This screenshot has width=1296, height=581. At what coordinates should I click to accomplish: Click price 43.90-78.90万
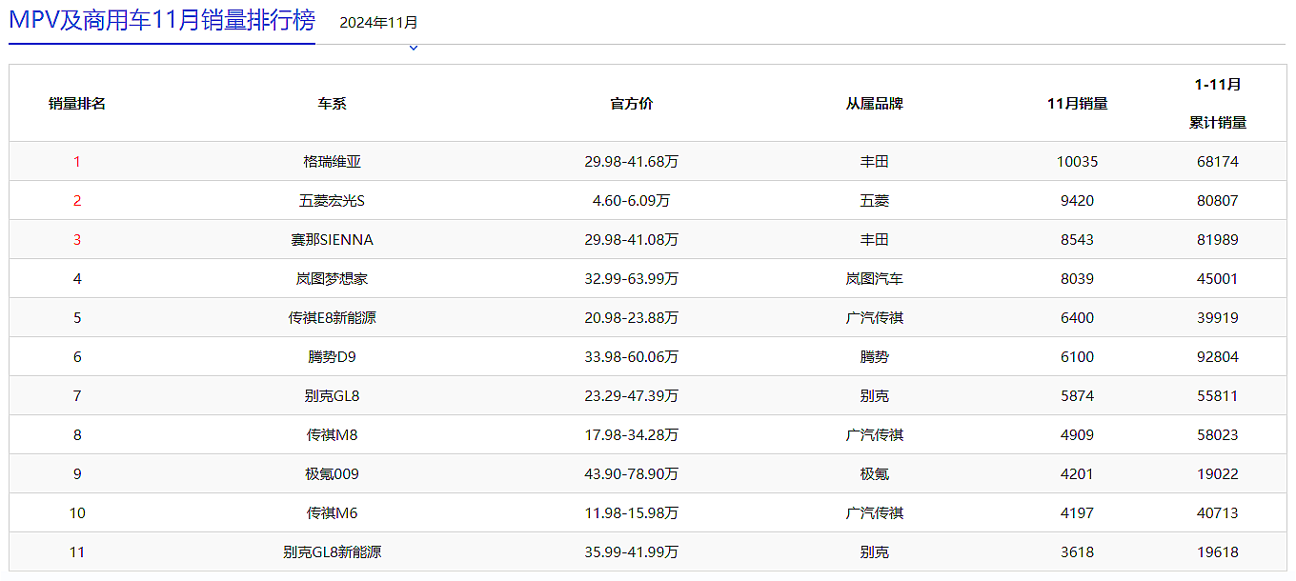[x=632, y=474]
